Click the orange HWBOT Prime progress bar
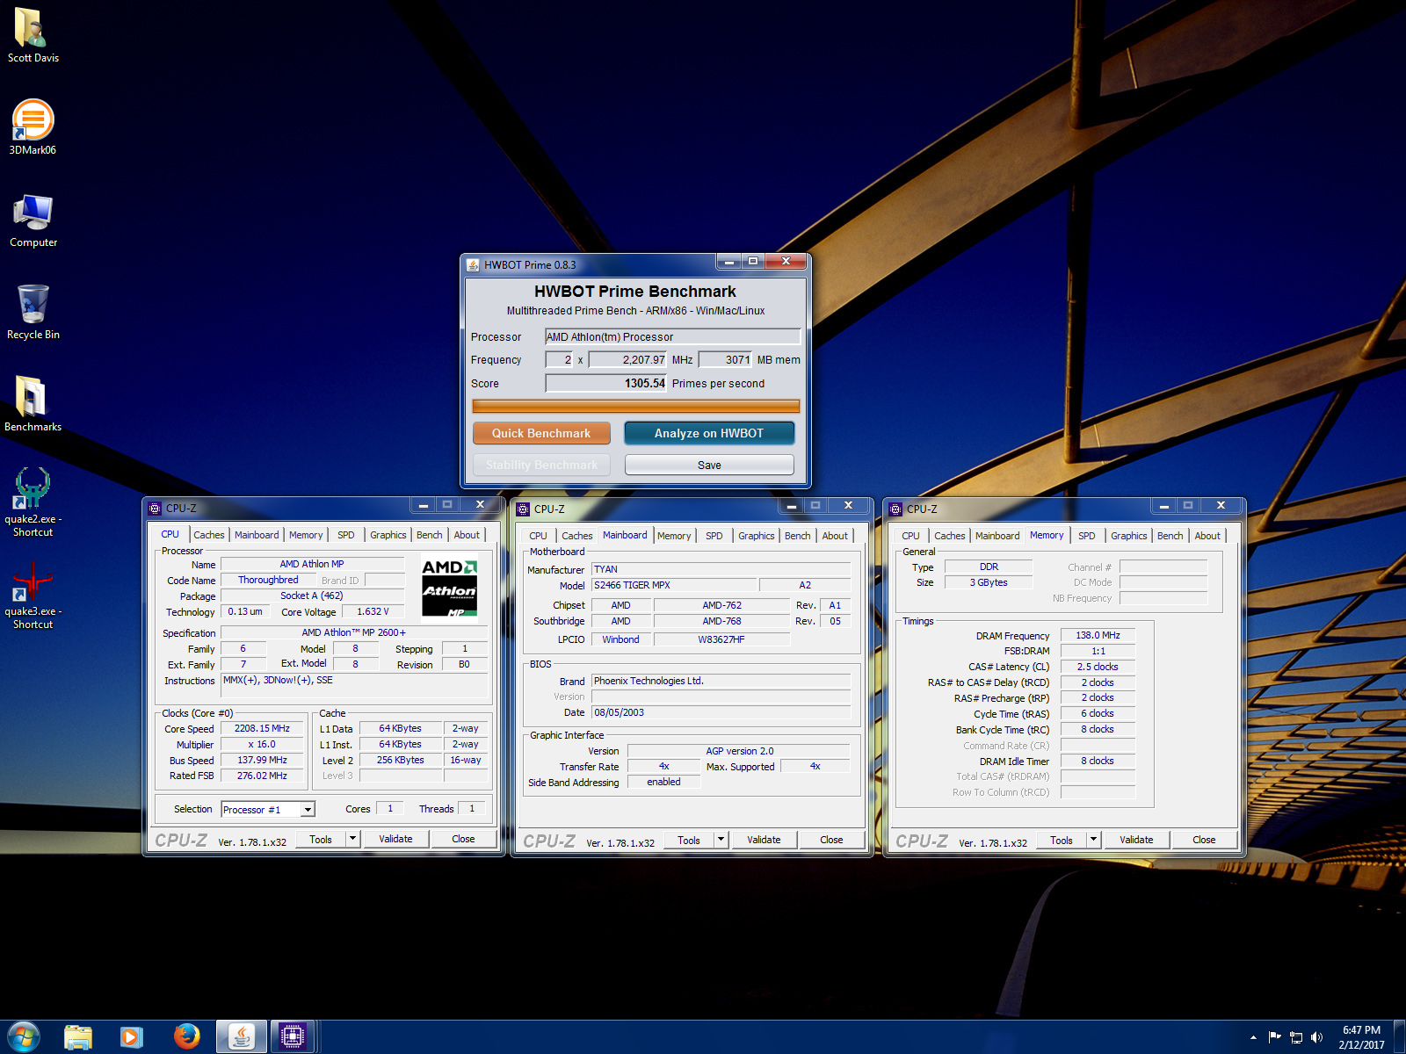Screen dimensions: 1406x1054 636,406
